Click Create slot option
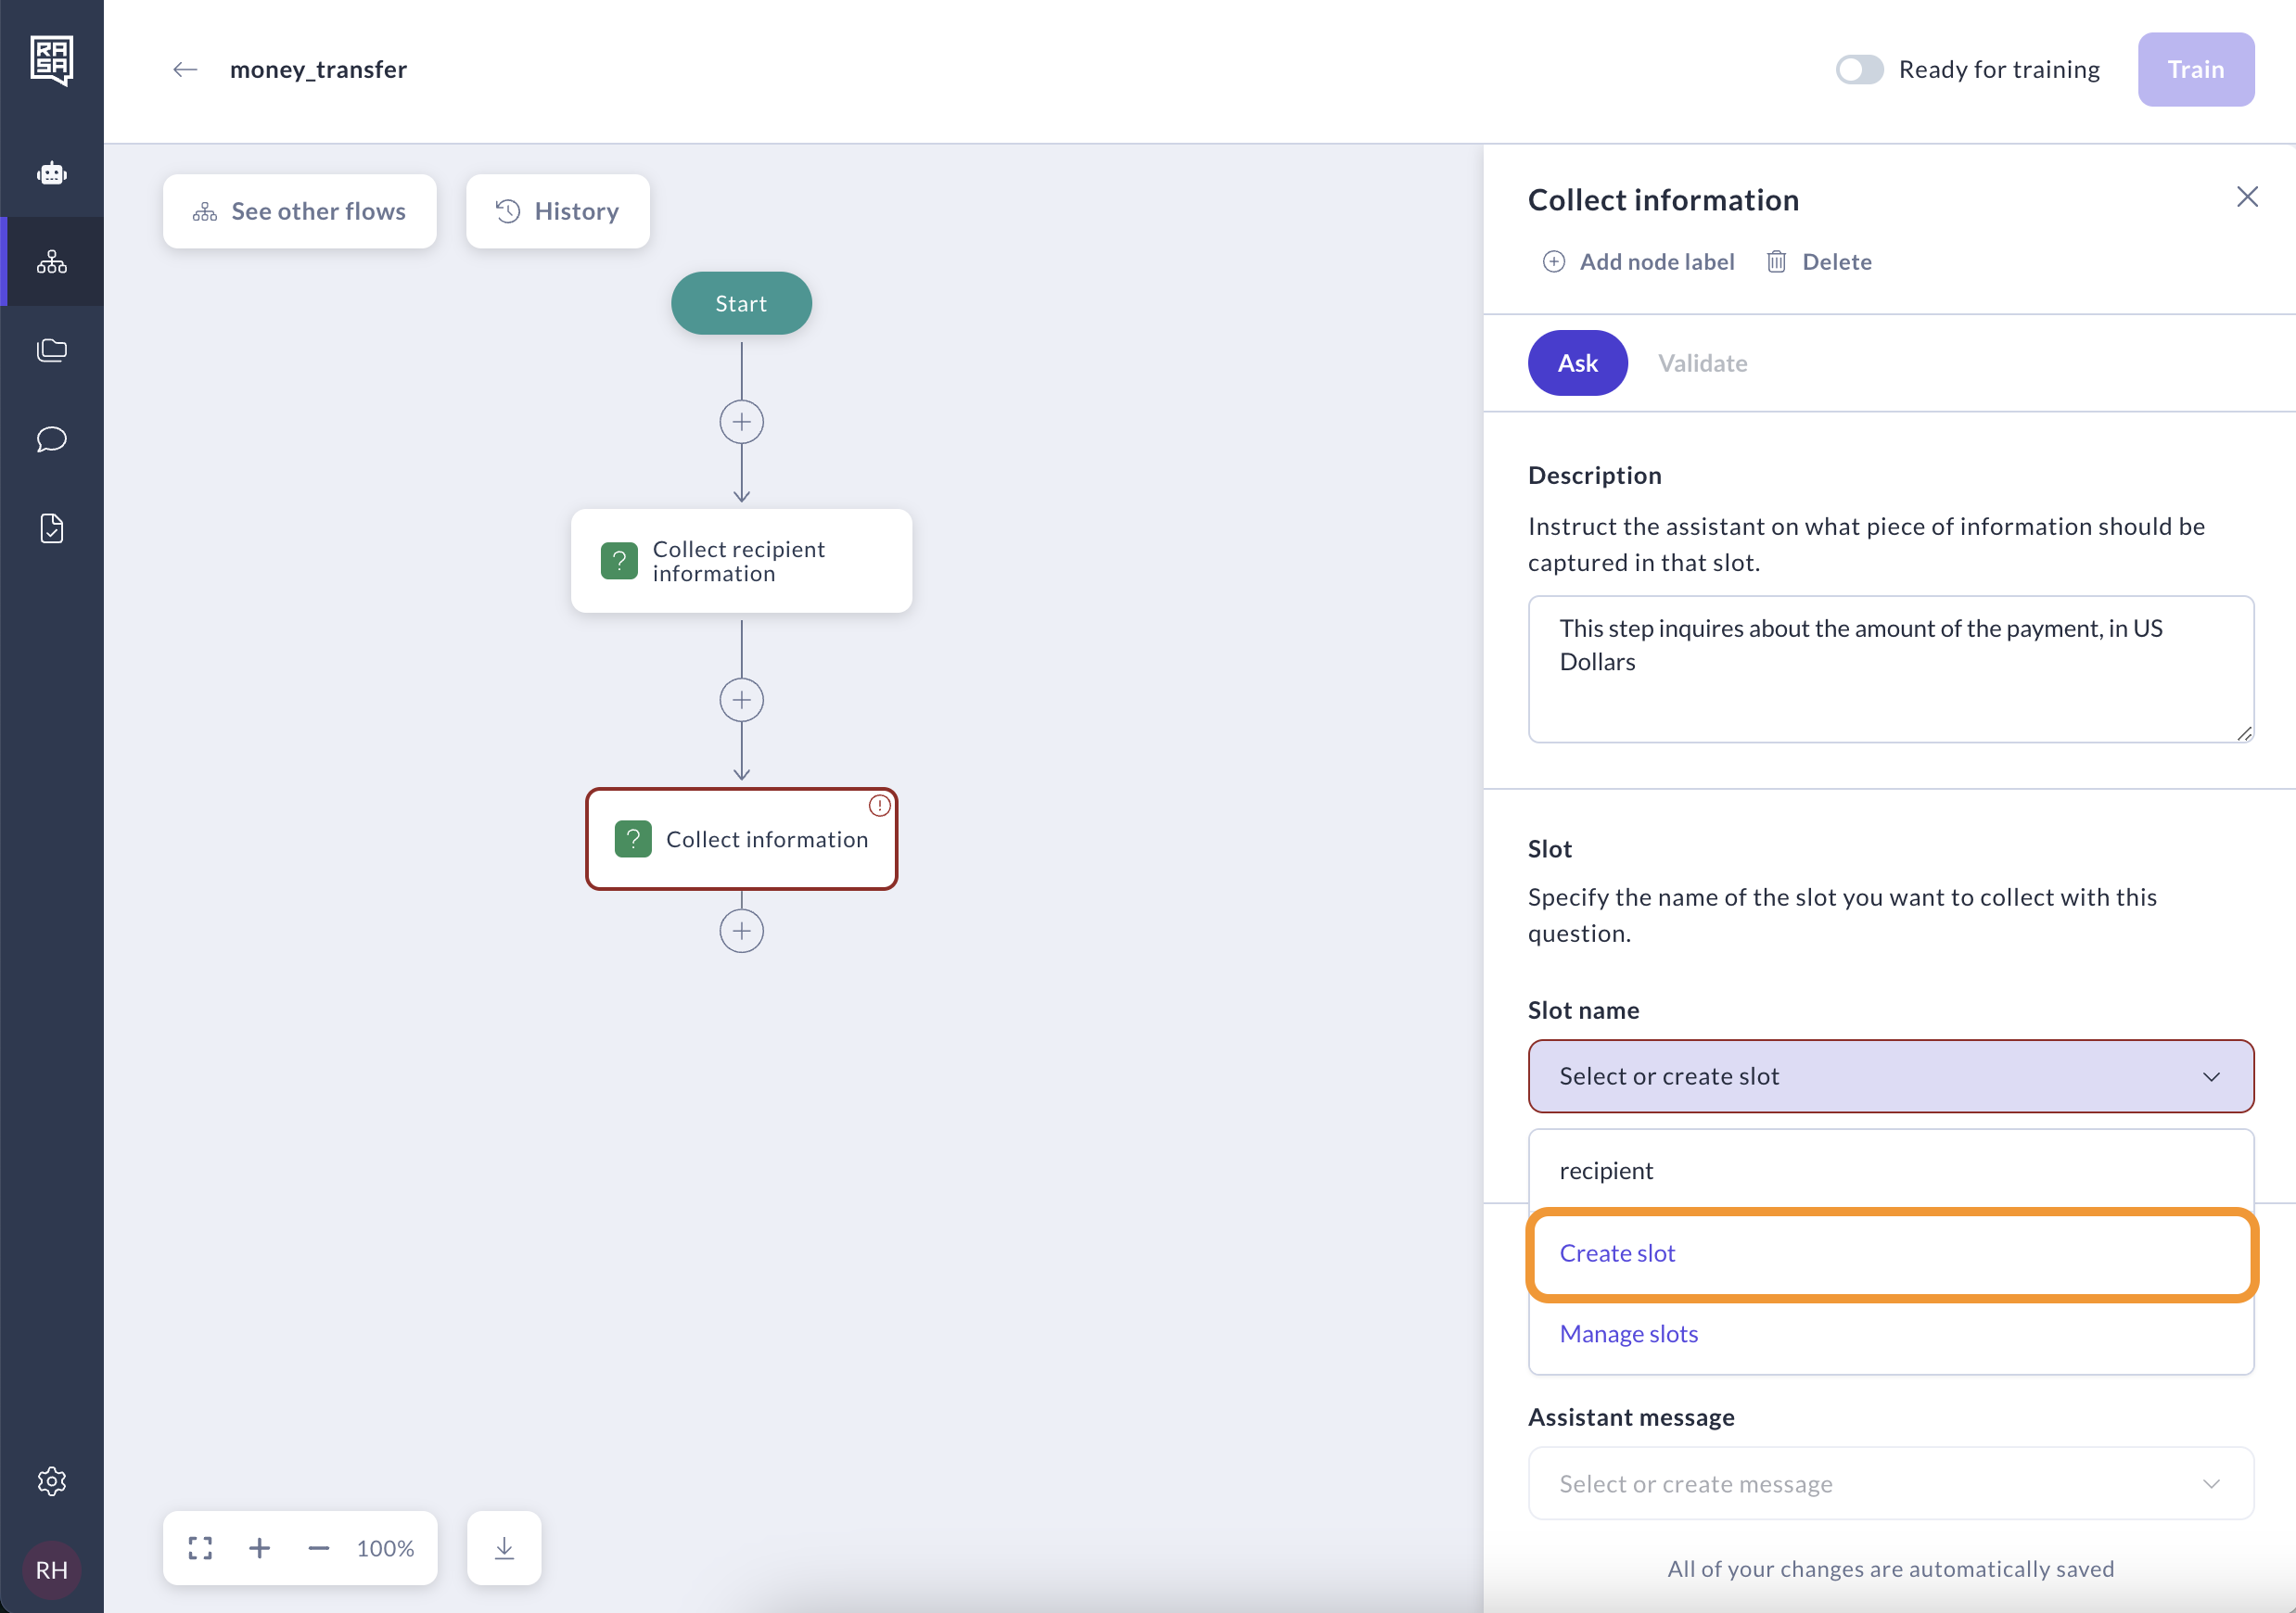Image resolution: width=2296 pixels, height=1613 pixels. (1617, 1253)
